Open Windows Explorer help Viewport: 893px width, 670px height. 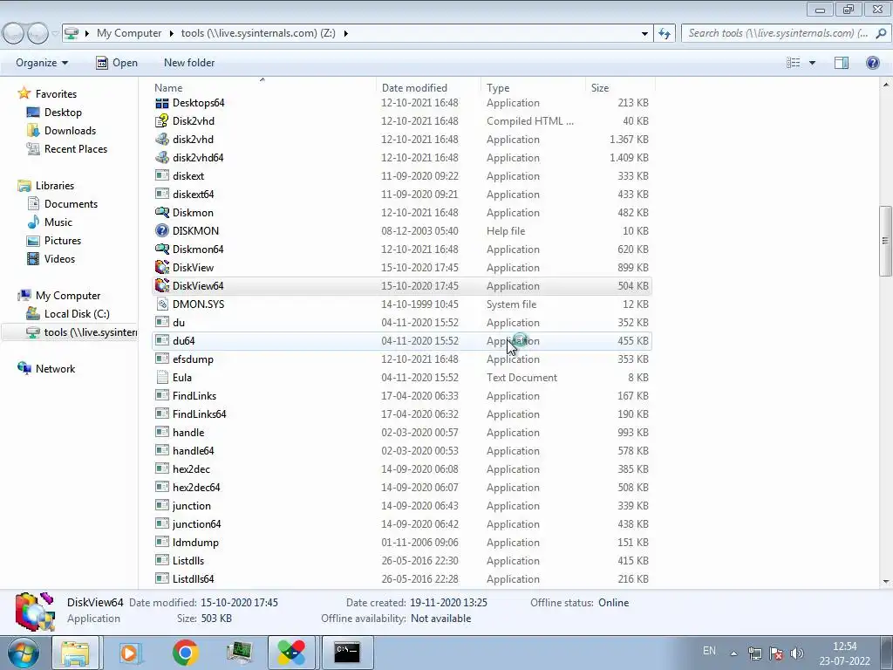click(x=872, y=63)
